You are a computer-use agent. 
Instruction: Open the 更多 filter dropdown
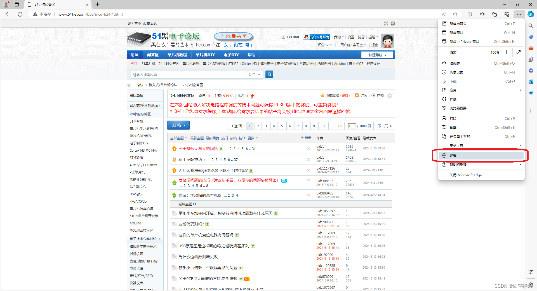pos(253,138)
